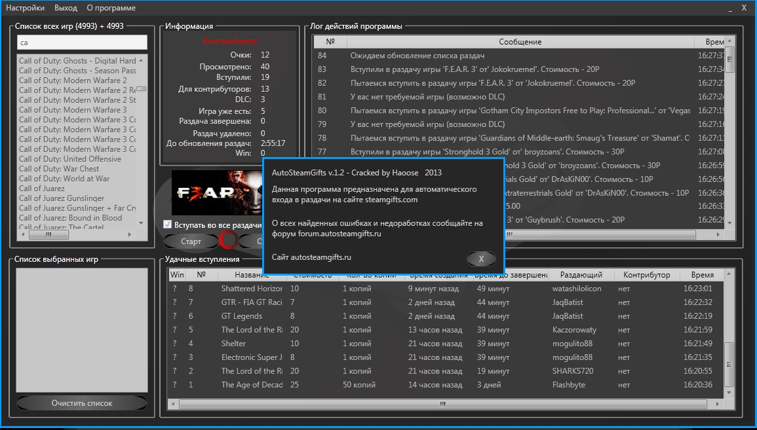Sort log by № column header
Viewport: 757px width, 430px height.
coord(330,42)
